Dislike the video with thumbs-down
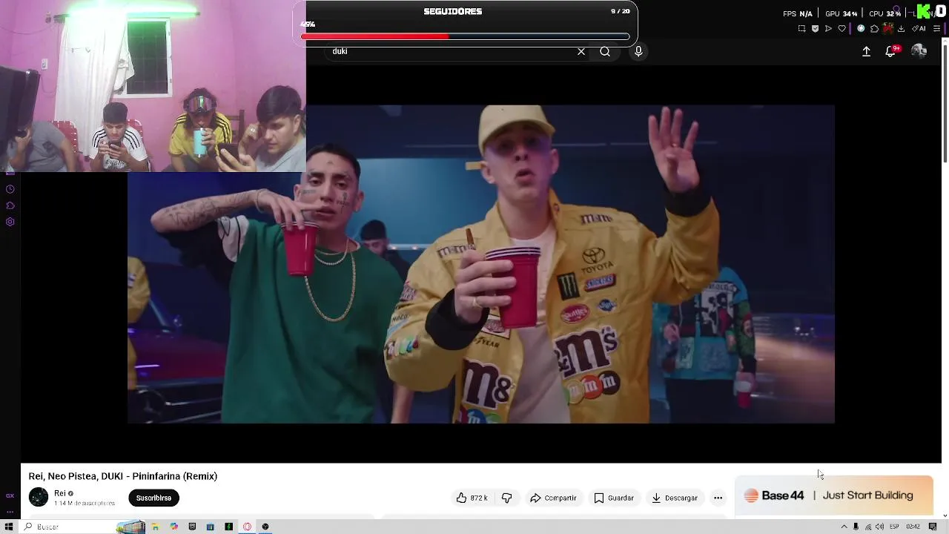This screenshot has width=949, height=534. pos(506,498)
